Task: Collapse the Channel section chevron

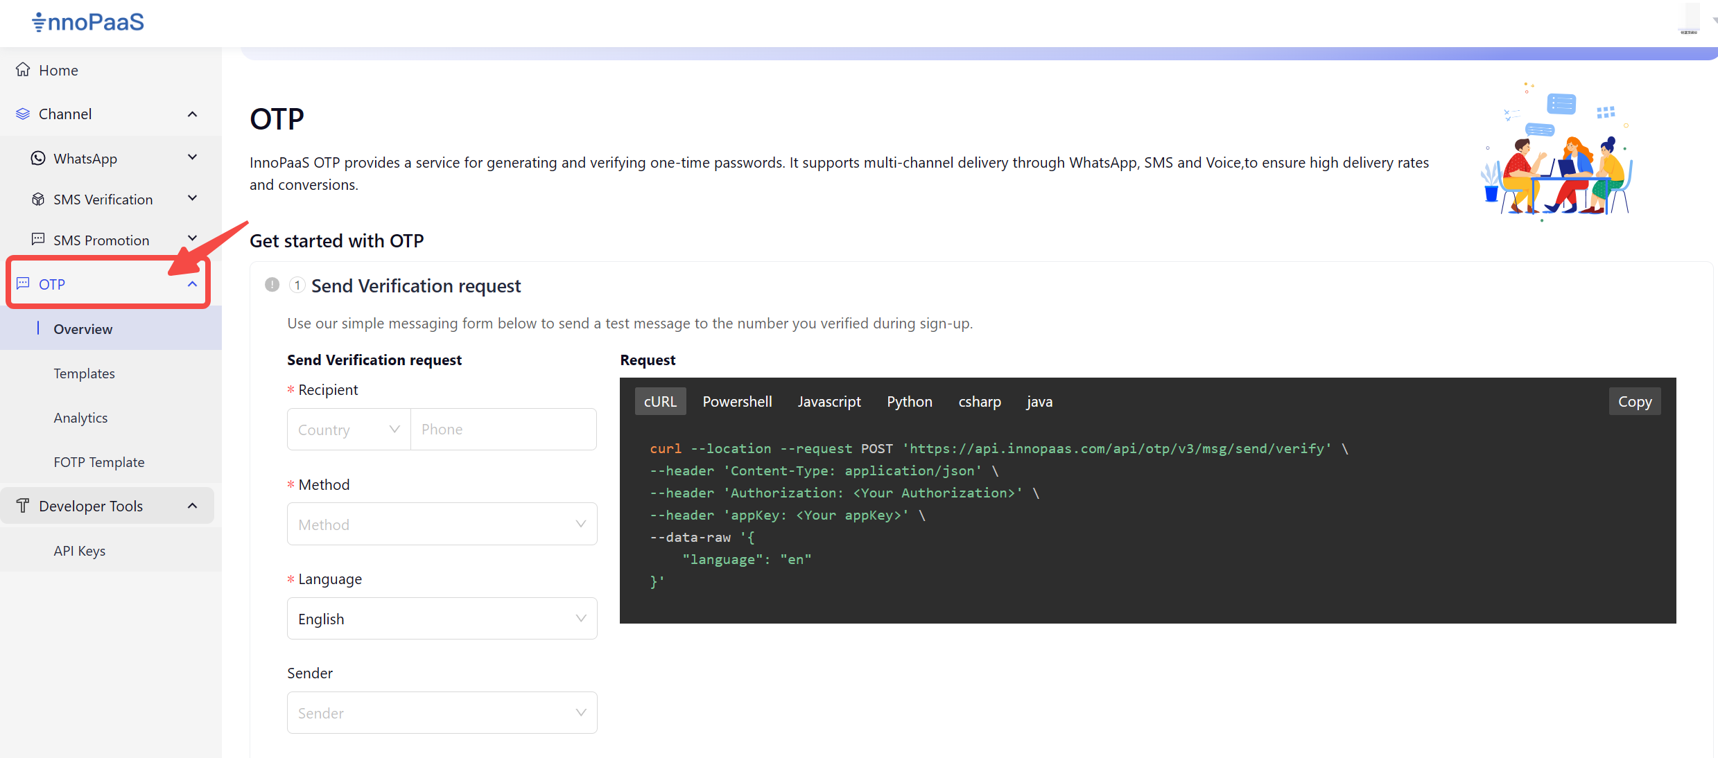Action: coord(193,114)
